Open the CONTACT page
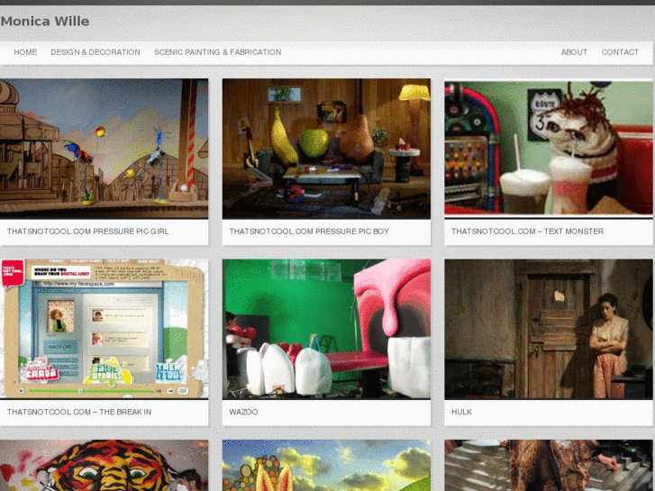 click(x=620, y=52)
